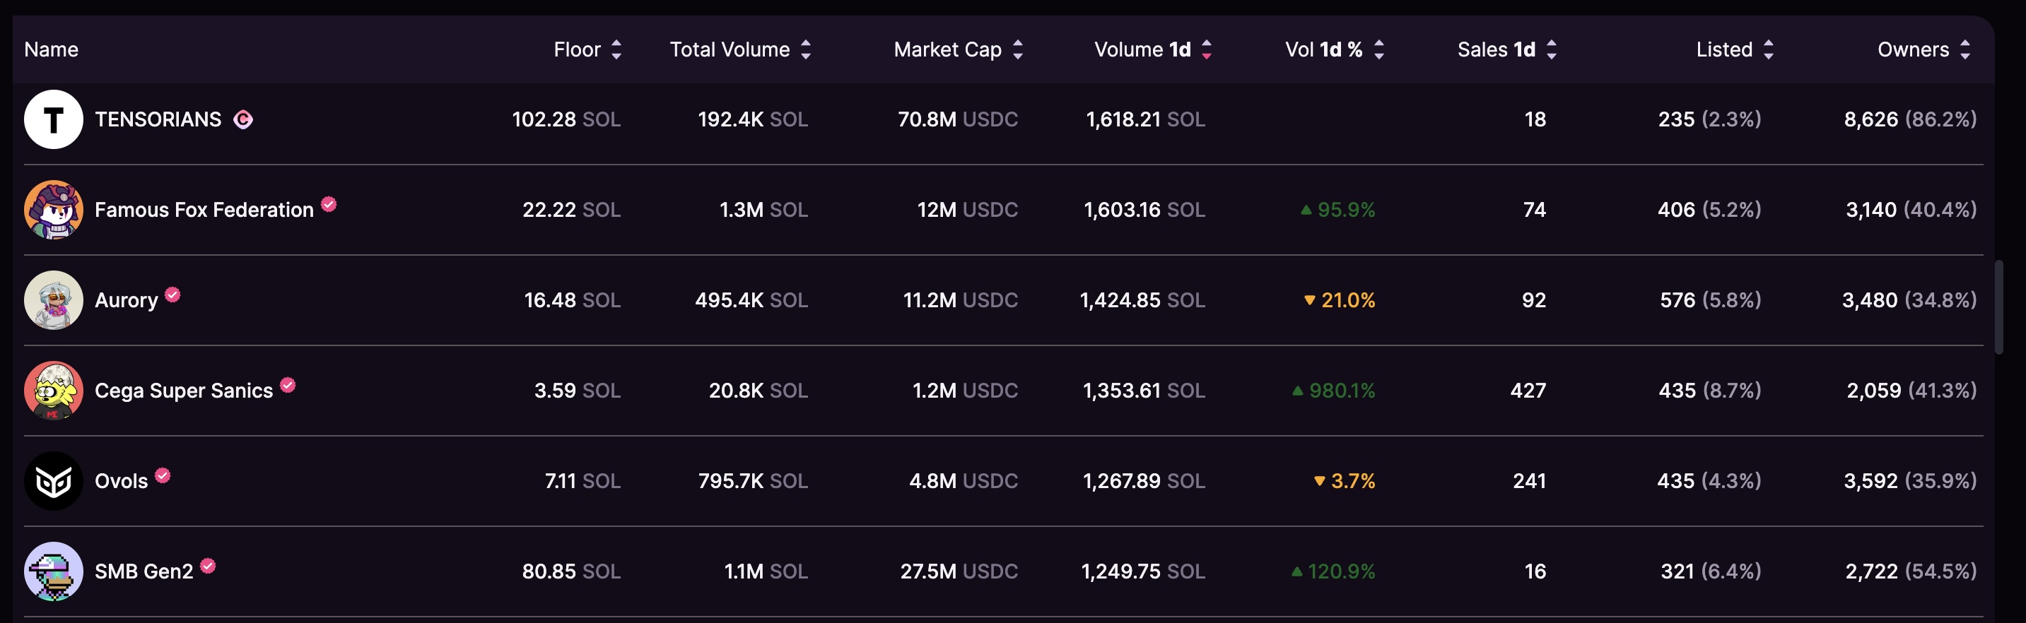Screen dimensions: 2026x623
Task: Click verified badge next to SMB Gen2
Action: pos(208,566)
